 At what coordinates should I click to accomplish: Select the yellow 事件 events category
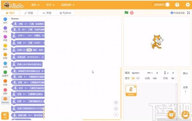(5, 47)
